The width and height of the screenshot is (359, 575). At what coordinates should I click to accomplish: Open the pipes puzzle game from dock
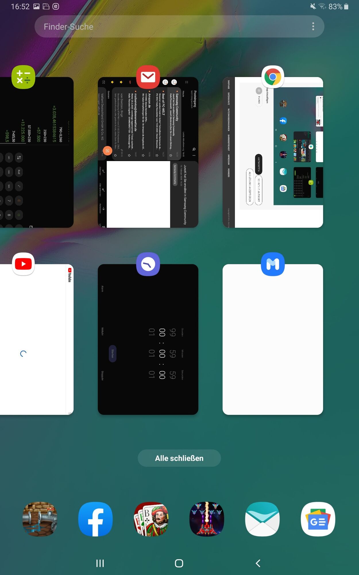click(x=40, y=519)
